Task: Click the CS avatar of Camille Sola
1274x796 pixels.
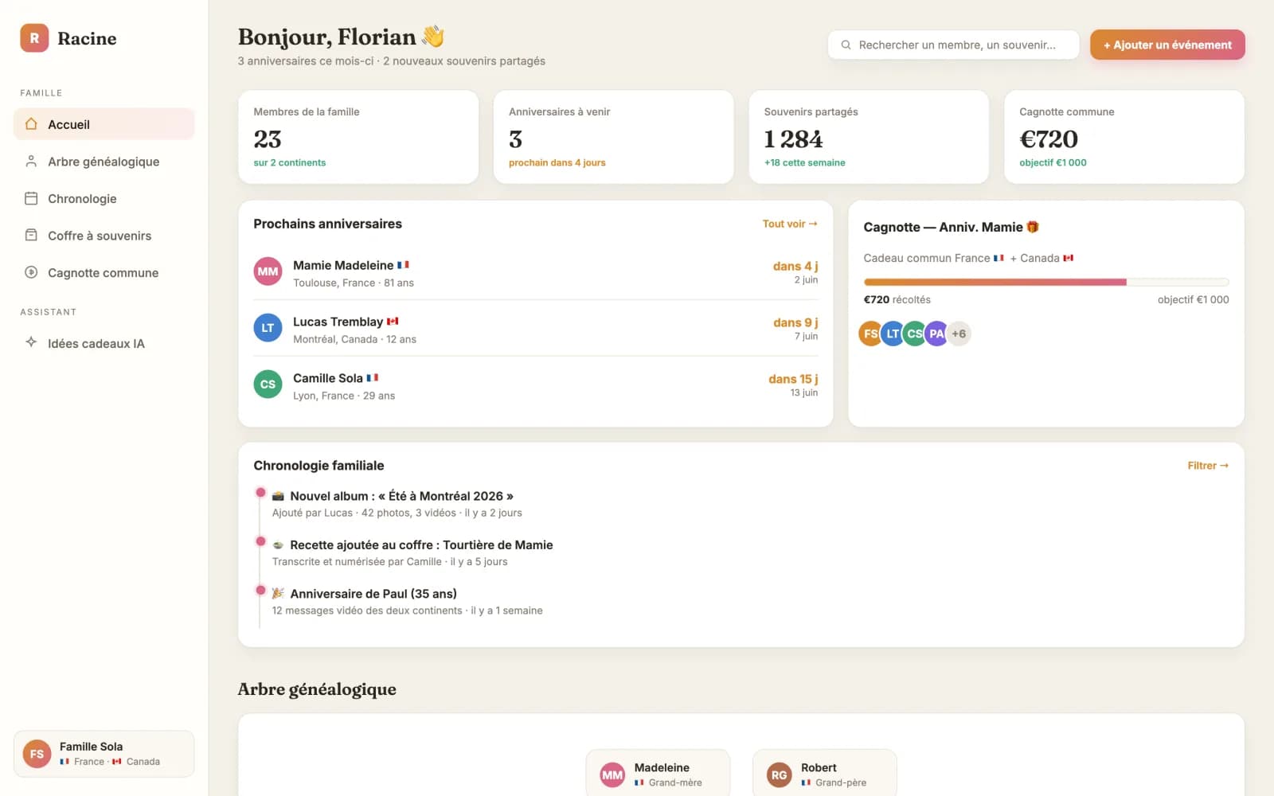Action: pyautogui.click(x=268, y=384)
